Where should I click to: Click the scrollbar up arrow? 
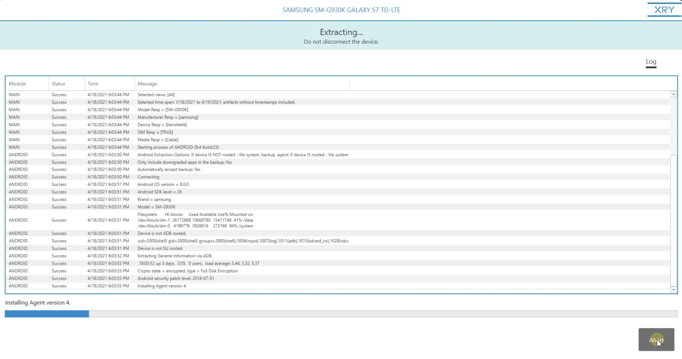click(673, 94)
